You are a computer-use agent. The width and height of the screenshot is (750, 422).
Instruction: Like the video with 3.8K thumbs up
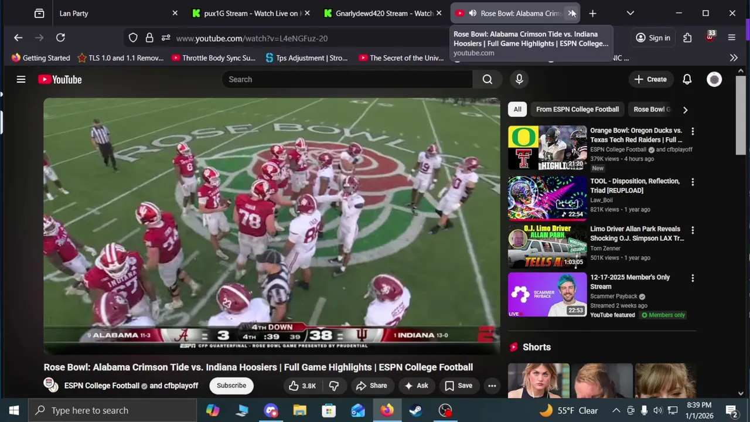(x=302, y=386)
